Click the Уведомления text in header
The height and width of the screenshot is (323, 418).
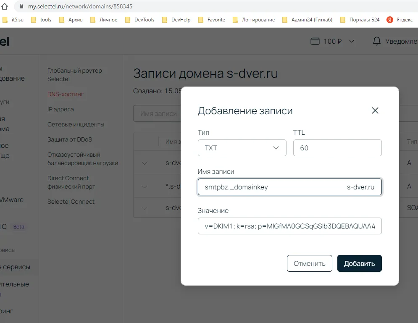pyautogui.click(x=402, y=41)
